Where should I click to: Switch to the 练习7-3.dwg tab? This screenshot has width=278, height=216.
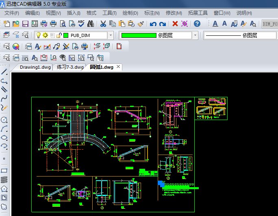click(x=70, y=67)
